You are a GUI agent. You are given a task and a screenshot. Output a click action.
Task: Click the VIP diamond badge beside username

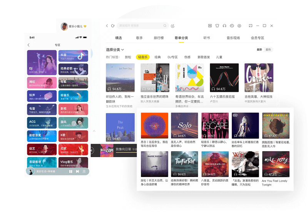pos(85,26)
